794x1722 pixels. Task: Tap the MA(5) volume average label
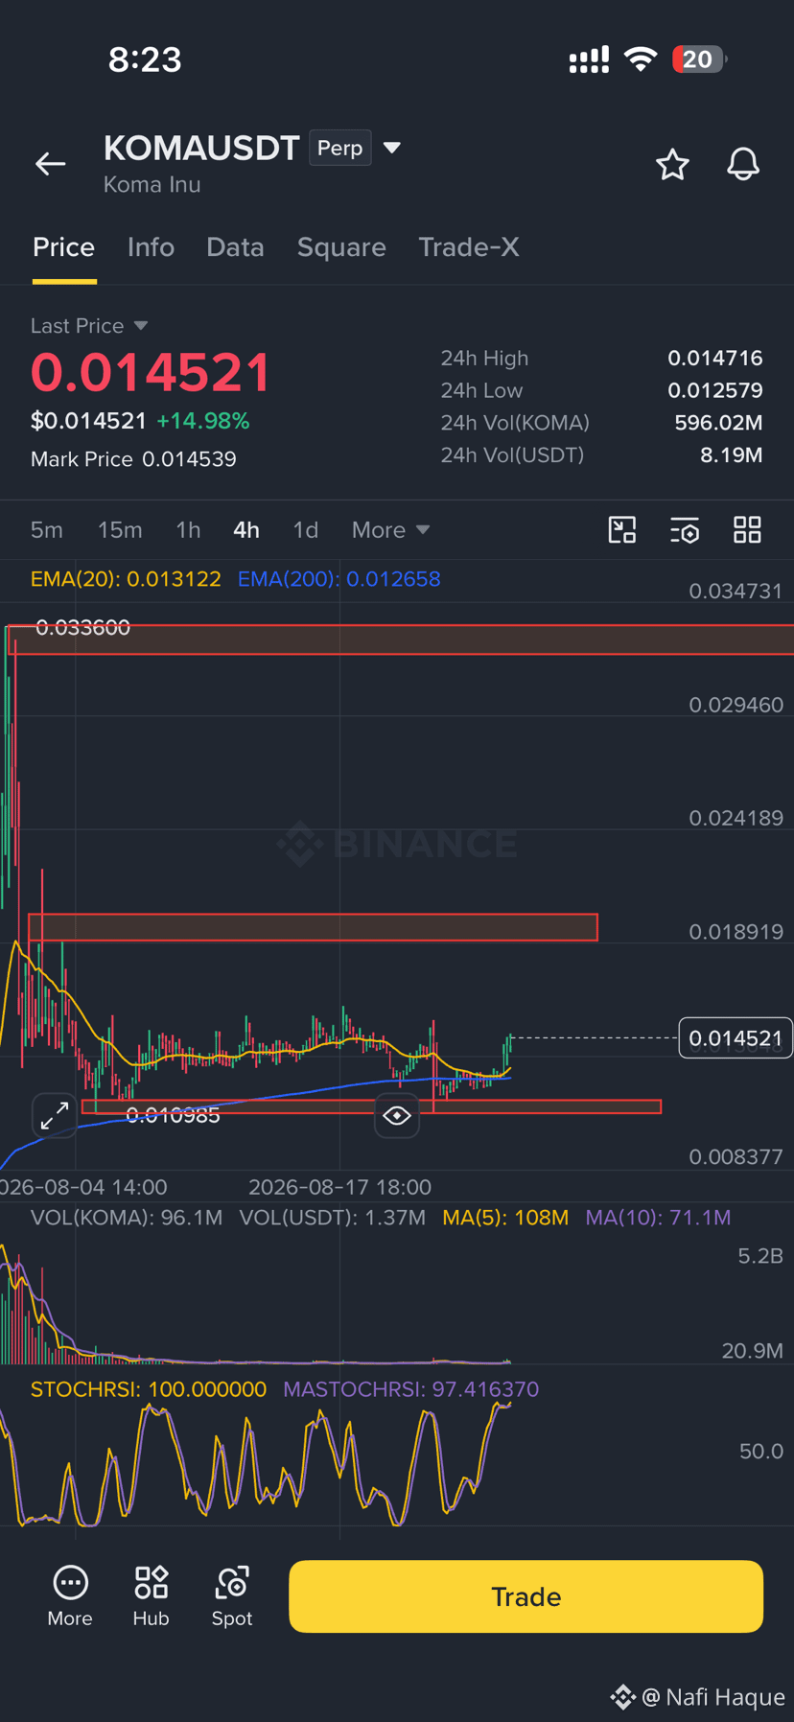[505, 1218]
